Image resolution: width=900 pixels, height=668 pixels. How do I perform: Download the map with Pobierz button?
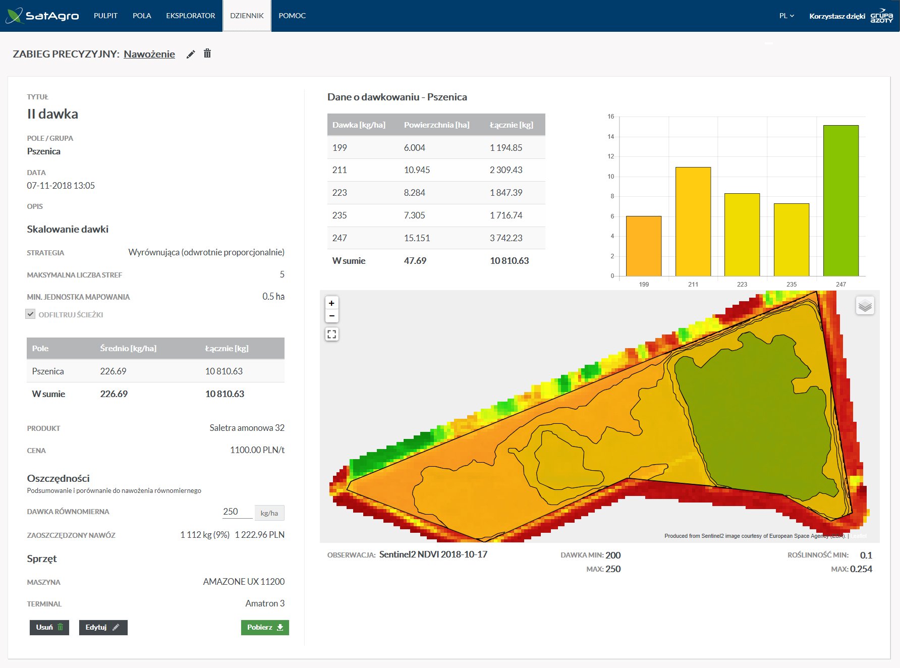click(x=265, y=627)
